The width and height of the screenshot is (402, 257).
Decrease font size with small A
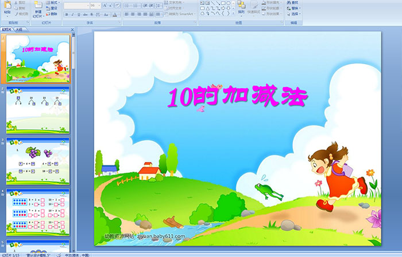110,5
